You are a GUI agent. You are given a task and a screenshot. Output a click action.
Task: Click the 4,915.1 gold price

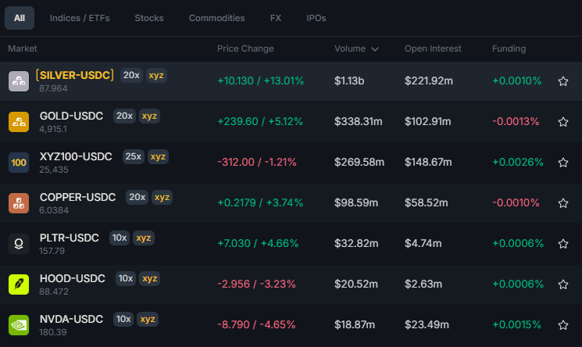(53, 129)
